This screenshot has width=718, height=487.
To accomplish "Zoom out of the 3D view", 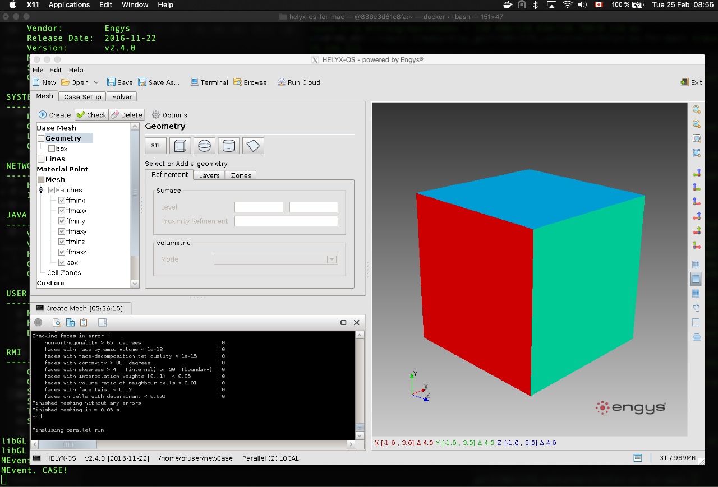I will (696, 124).
